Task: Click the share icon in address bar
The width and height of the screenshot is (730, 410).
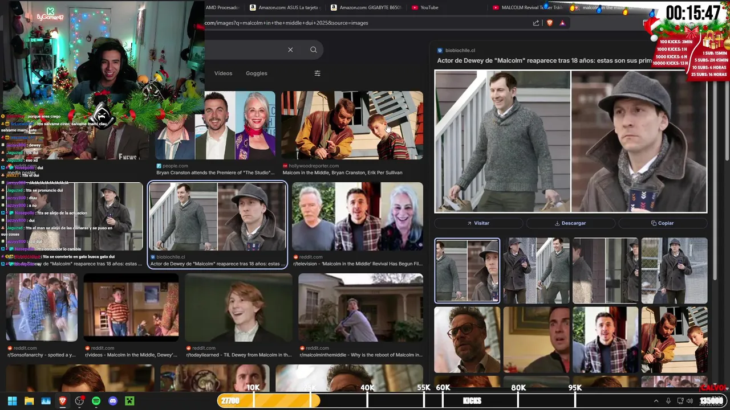Action: click(536, 23)
